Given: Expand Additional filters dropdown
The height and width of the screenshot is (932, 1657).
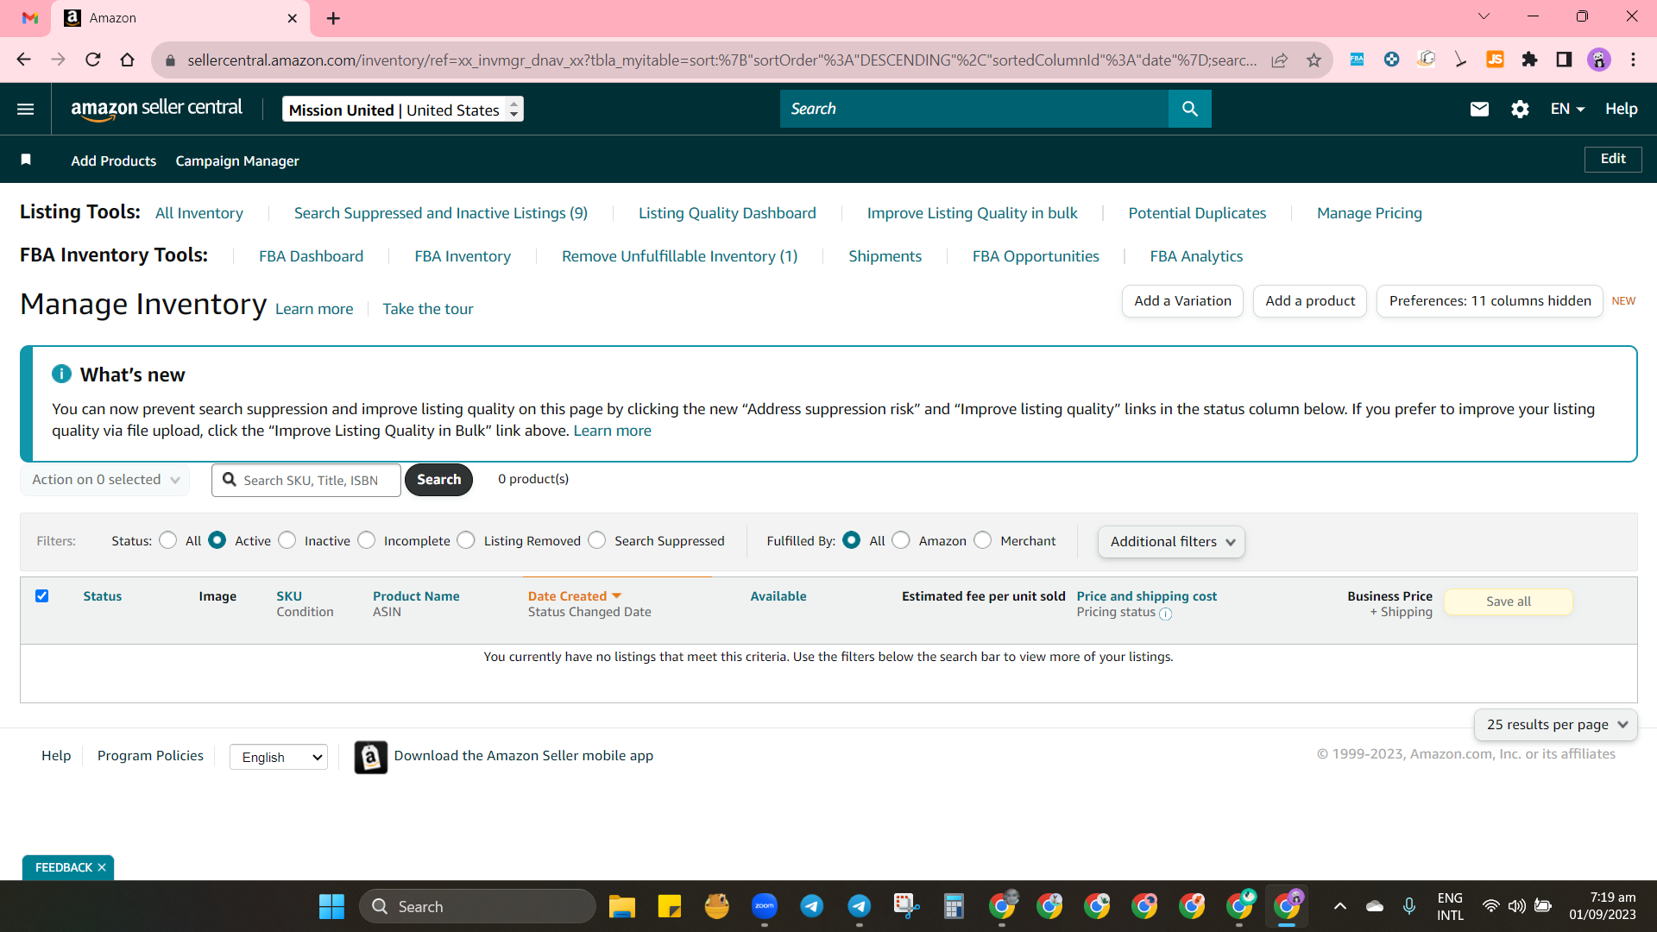Looking at the screenshot, I should tap(1171, 542).
